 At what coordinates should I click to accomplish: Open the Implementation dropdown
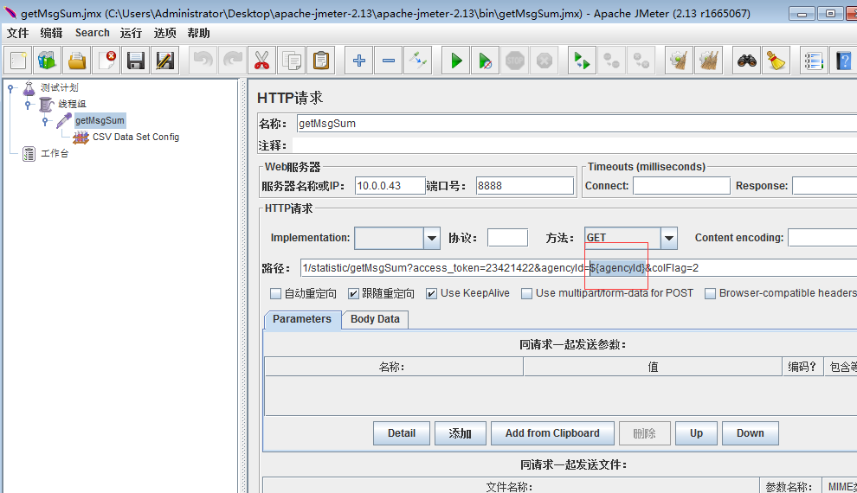point(432,238)
